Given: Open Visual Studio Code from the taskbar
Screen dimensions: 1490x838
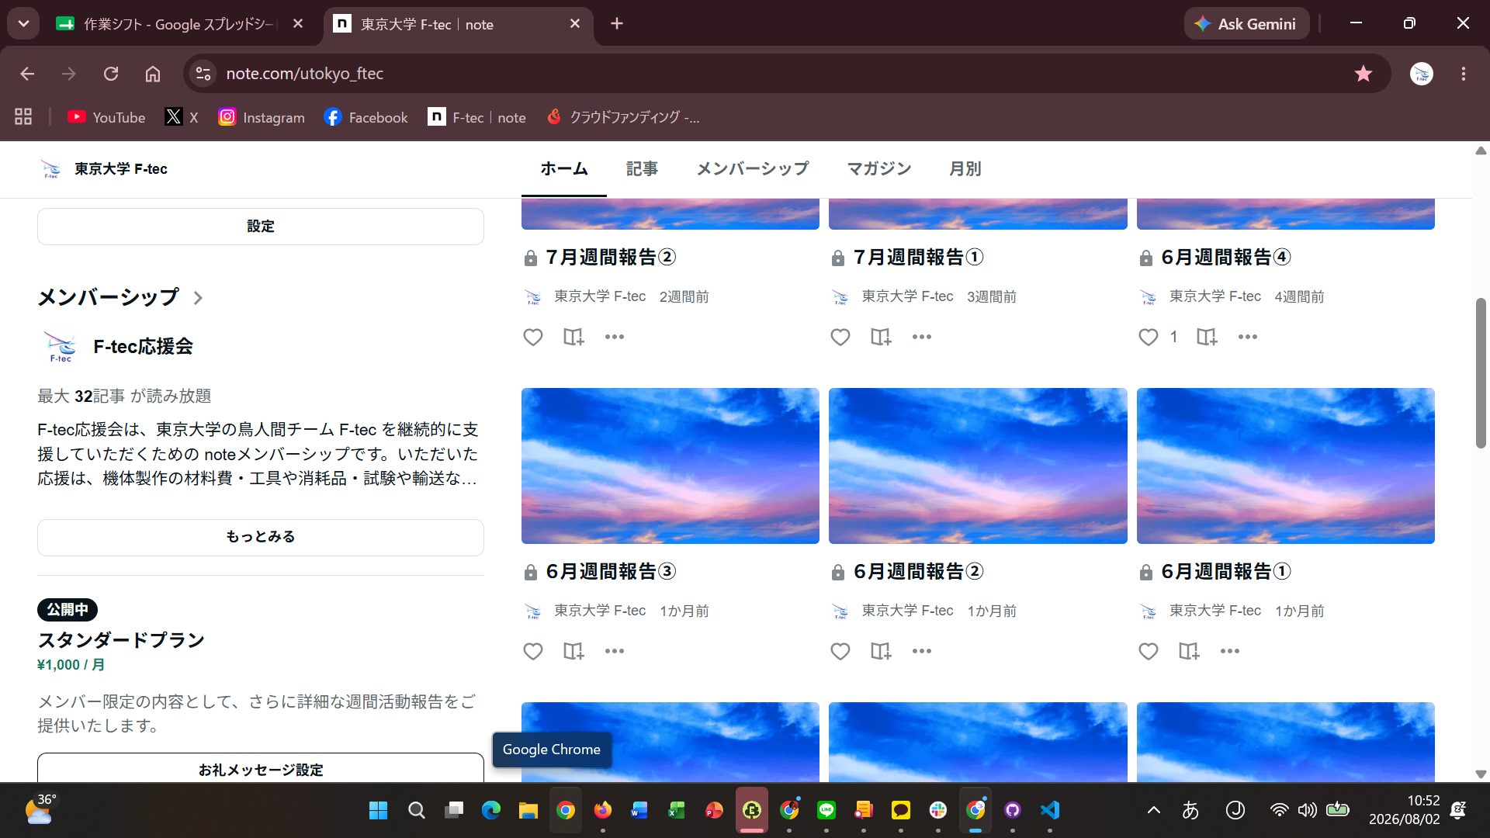Looking at the screenshot, I should click(1050, 810).
